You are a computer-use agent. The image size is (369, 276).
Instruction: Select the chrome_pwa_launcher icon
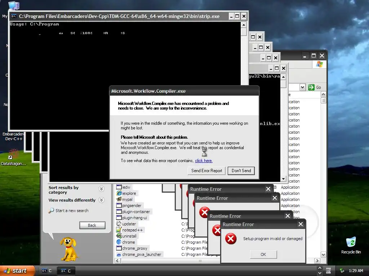click(119, 254)
